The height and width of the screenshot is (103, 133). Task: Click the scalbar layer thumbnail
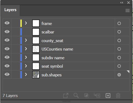[36, 32]
